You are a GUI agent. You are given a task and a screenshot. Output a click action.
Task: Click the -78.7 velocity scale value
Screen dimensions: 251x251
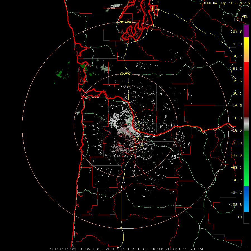[236, 180]
